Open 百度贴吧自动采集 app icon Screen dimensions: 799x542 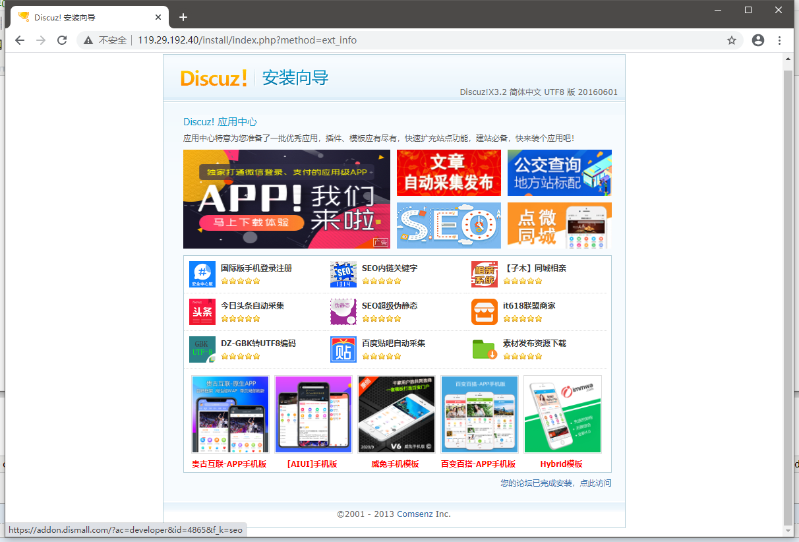pos(343,349)
